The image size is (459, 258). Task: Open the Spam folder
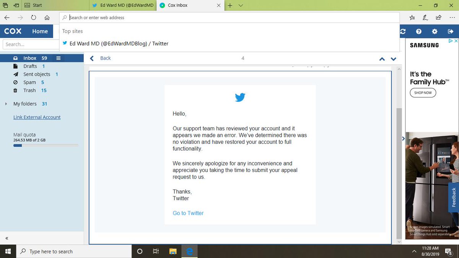click(x=29, y=82)
